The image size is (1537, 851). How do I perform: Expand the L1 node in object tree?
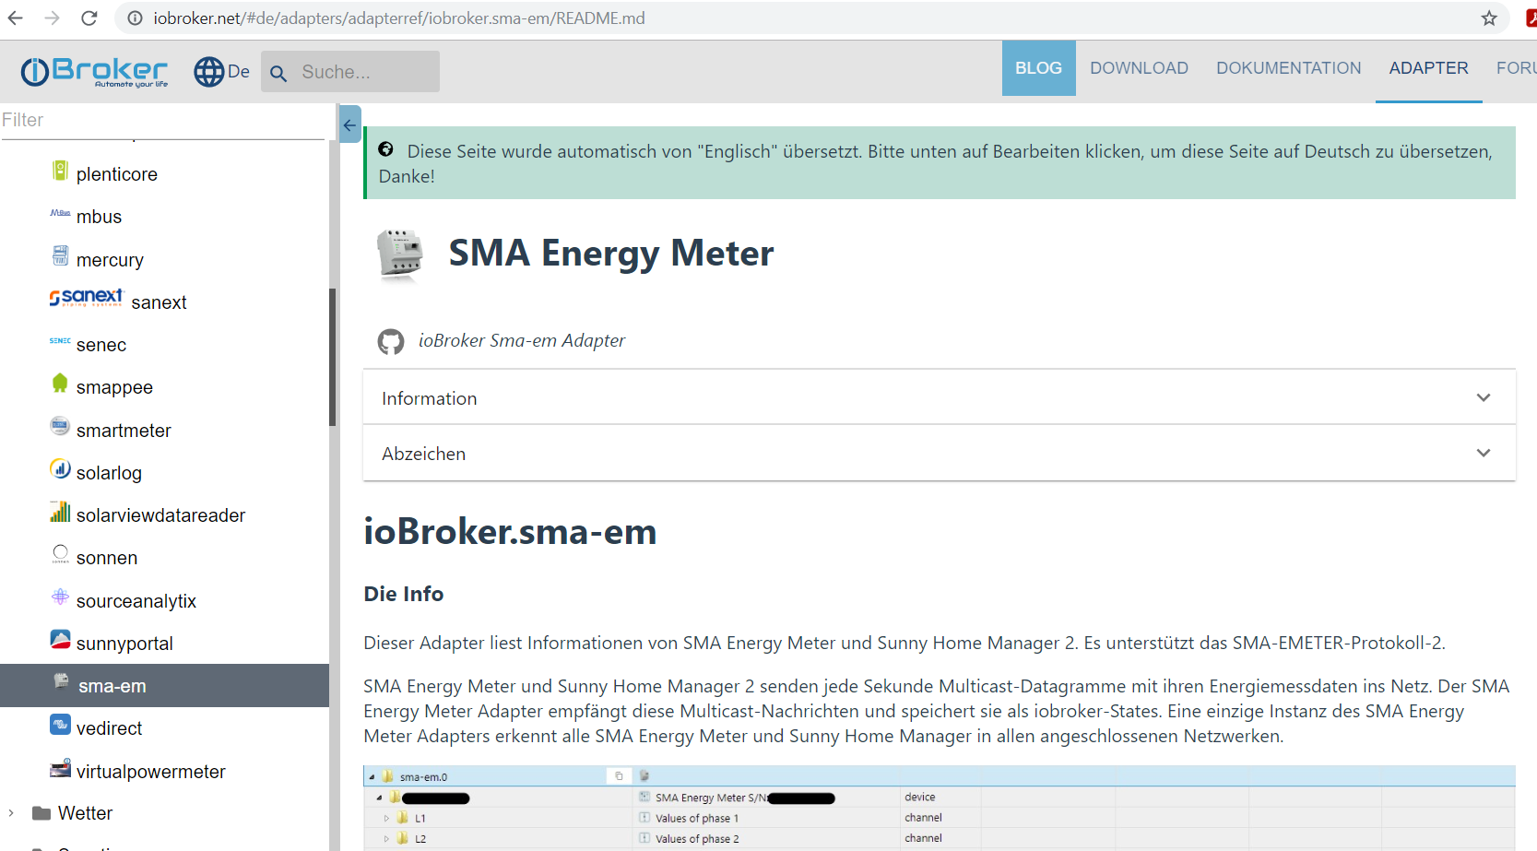pyautogui.click(x=386, y=818)
